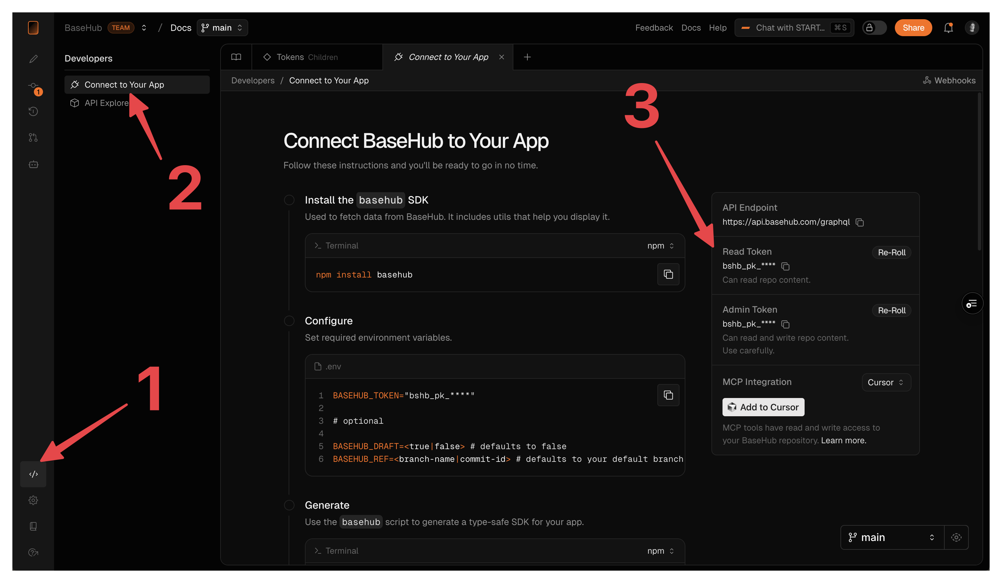Open the Feedback menu item
Screen dimensions: 1002x583
click(654, 28)
